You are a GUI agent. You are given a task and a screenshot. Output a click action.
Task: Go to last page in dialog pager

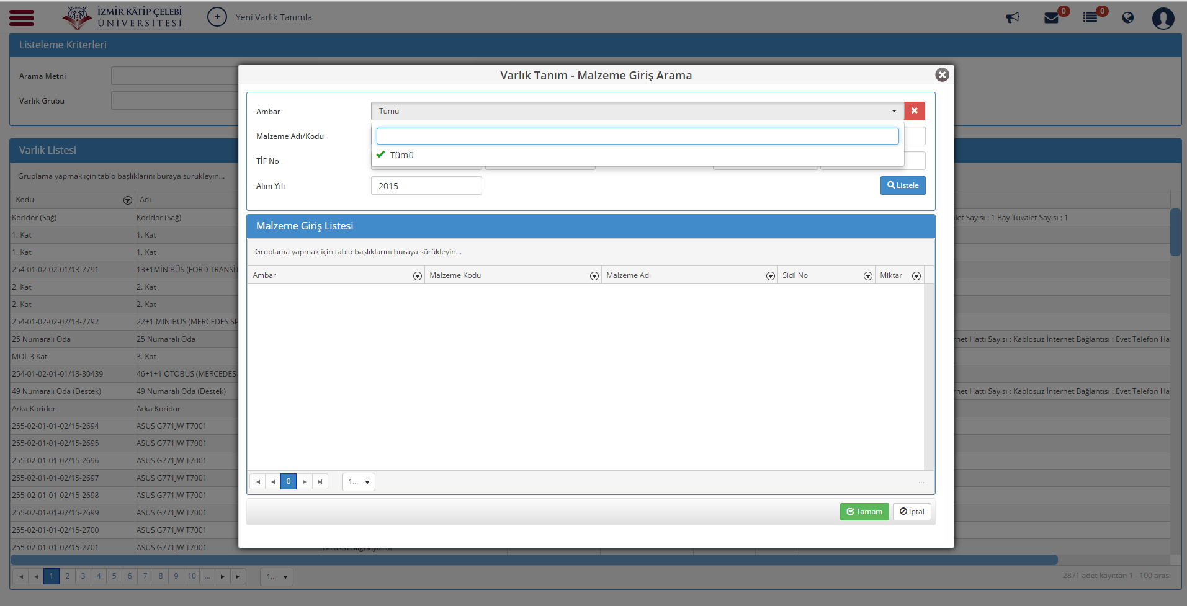tap(320, 482)
